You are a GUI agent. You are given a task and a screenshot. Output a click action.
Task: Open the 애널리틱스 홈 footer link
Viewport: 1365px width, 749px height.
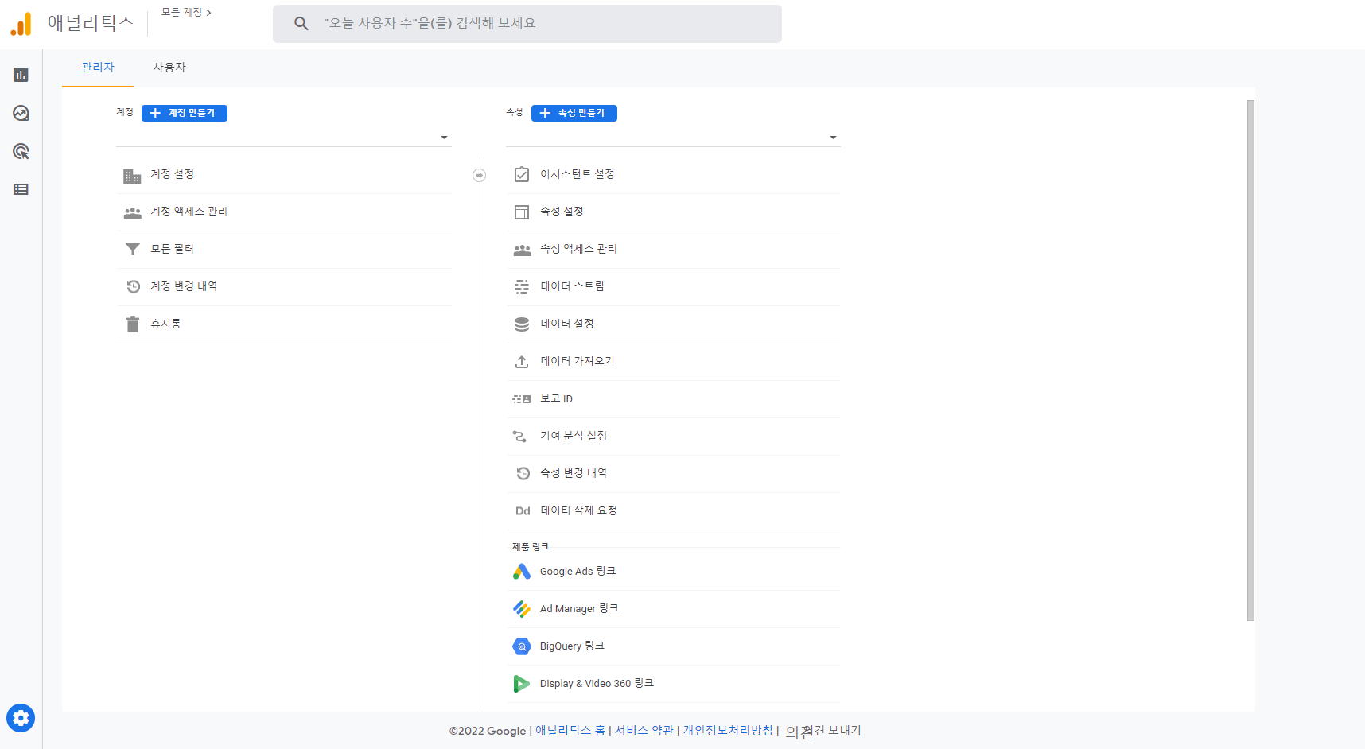click(x=570, y=731)
